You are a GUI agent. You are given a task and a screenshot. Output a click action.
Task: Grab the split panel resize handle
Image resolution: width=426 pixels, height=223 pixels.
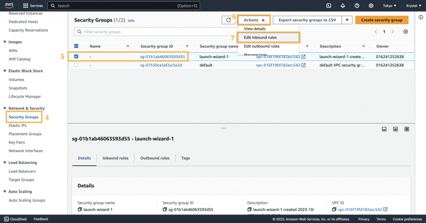223,128
